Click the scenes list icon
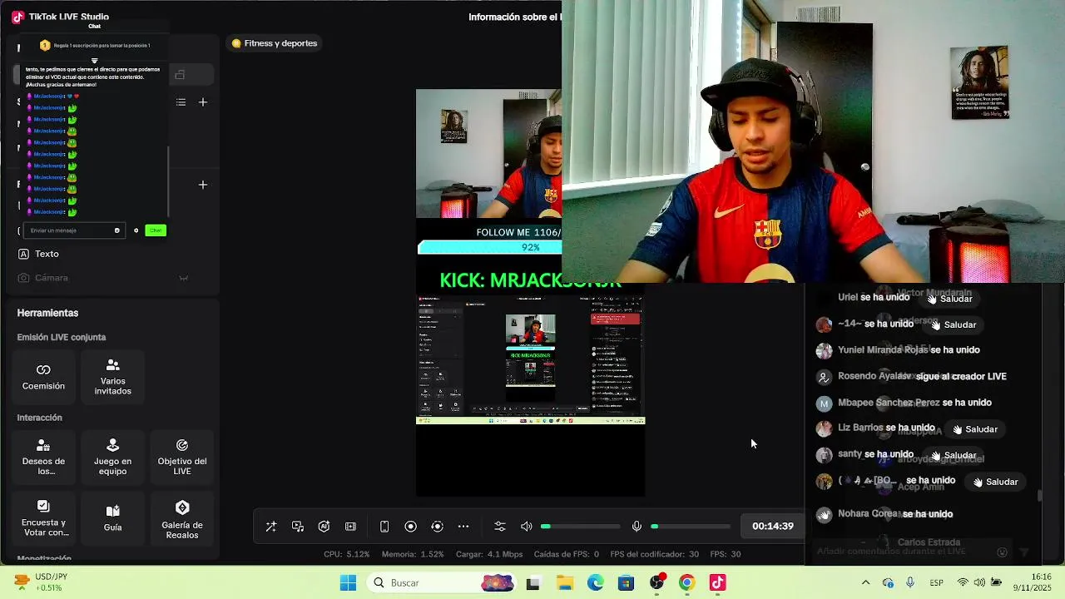Image resolution: width=1065 pixels, height=599 pixels. coord(181,102)
